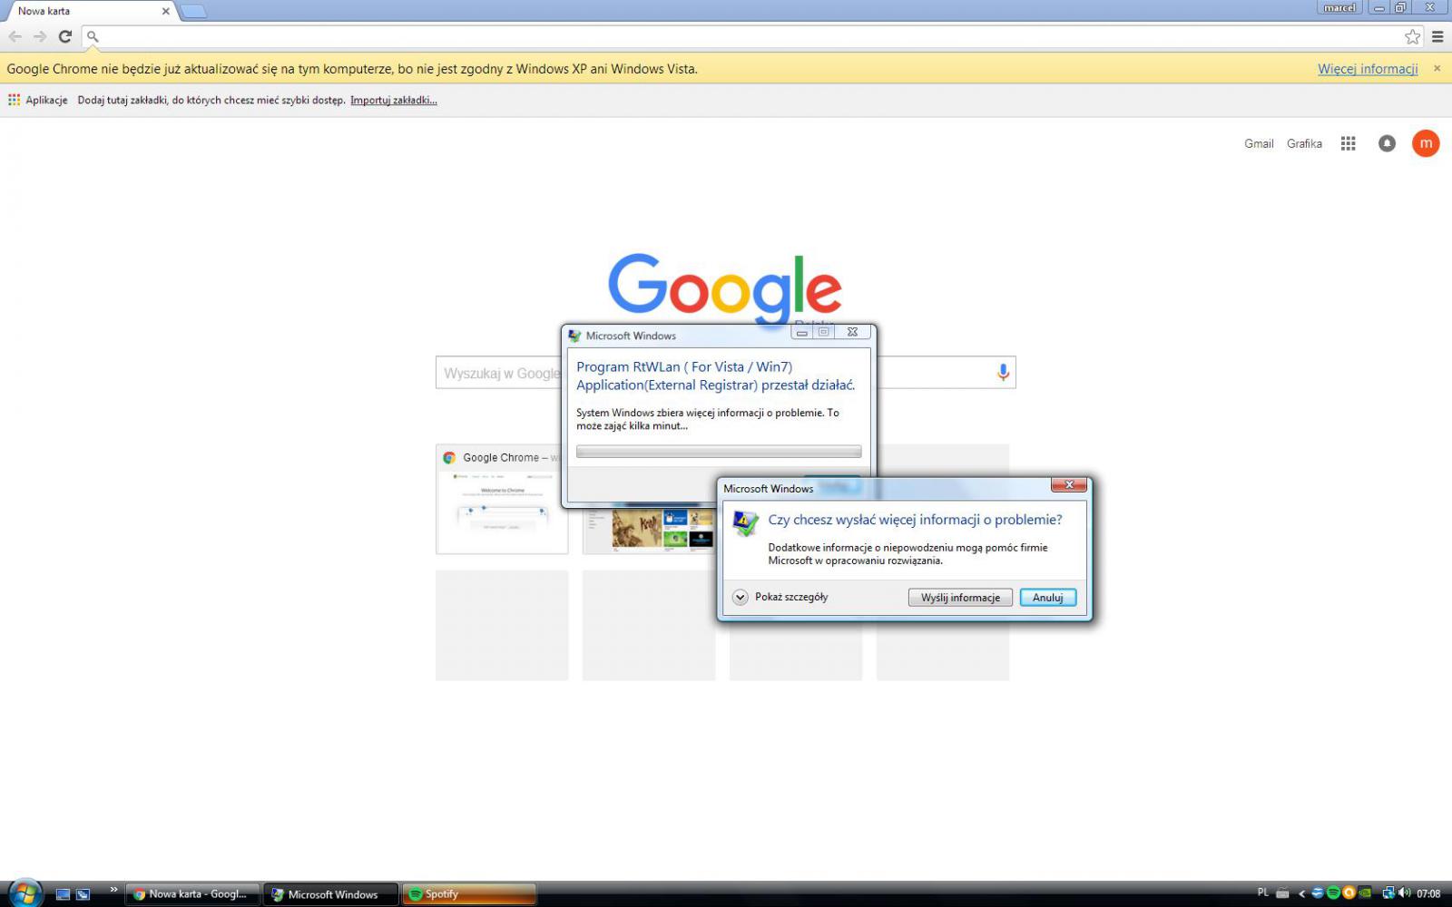Image resolution: width=1452 pixels, height=907 pixels.
Task: Click the PL language indicator
Action: point(1262,893)
